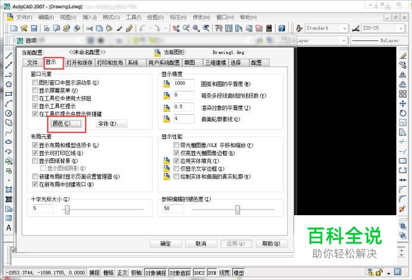Click the 十字光标大小 slider handle

coord(67,210)
